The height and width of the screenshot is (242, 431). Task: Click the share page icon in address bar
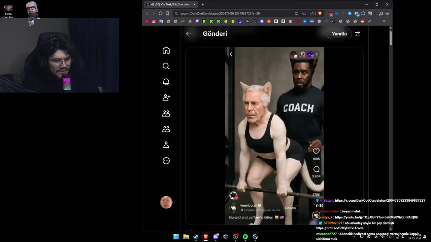pyautogui.click(x=312, y=13)
